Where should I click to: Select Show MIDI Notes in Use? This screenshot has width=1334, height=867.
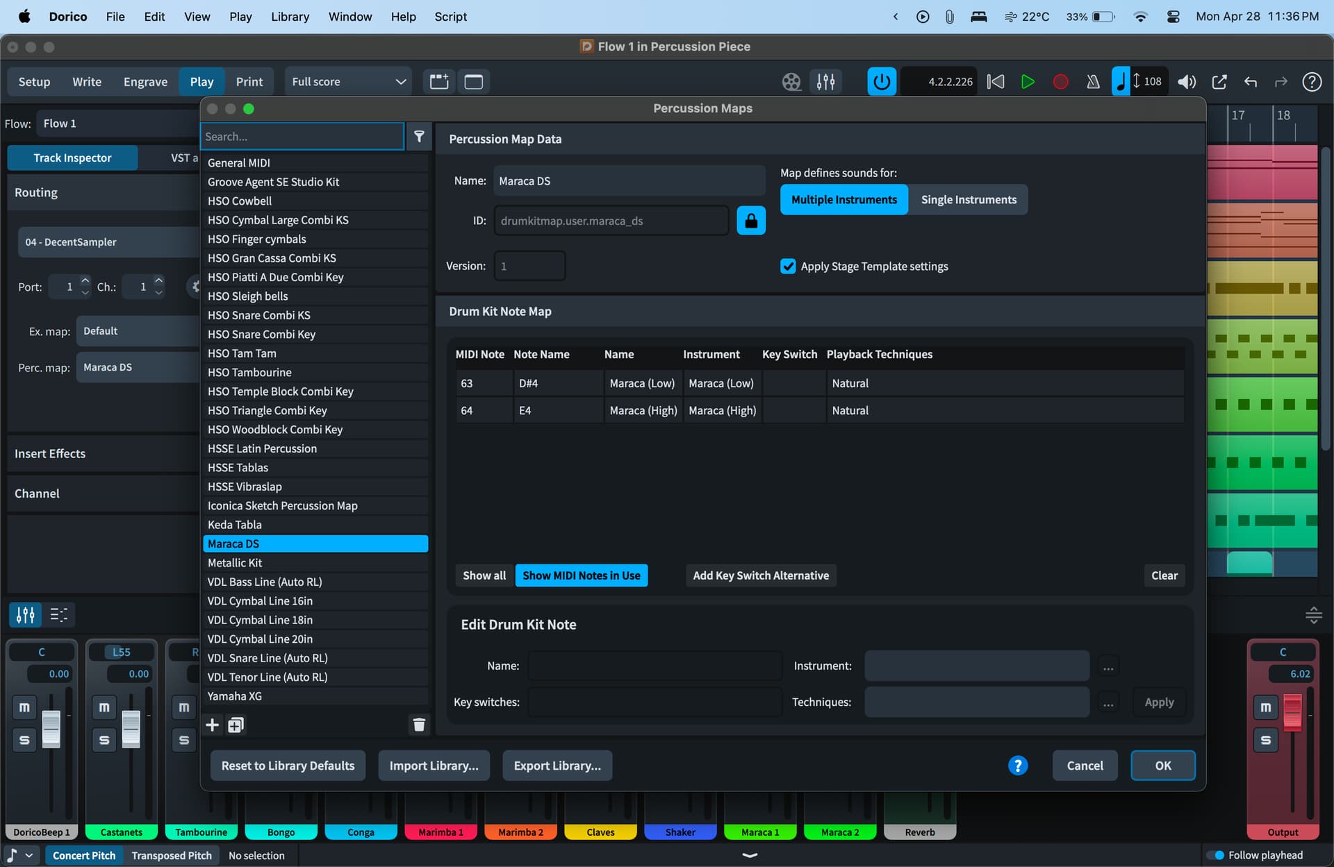pyautogui.click(x=581, y=575)
